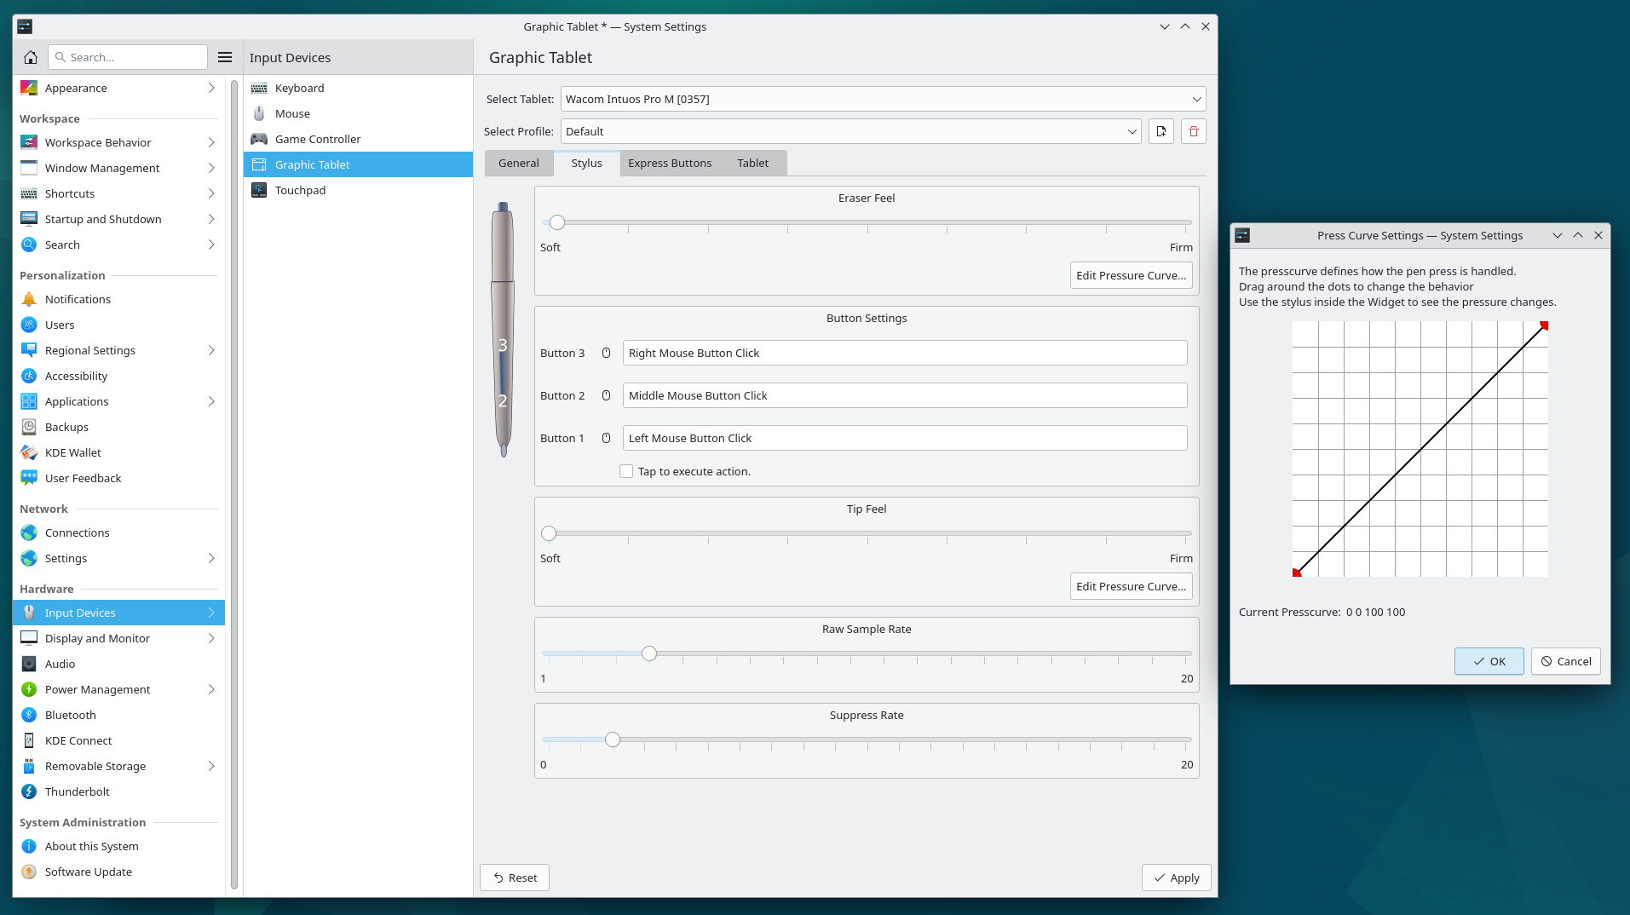Create a new tablet profile
1630x915 pixels.
click(1161, 131)
